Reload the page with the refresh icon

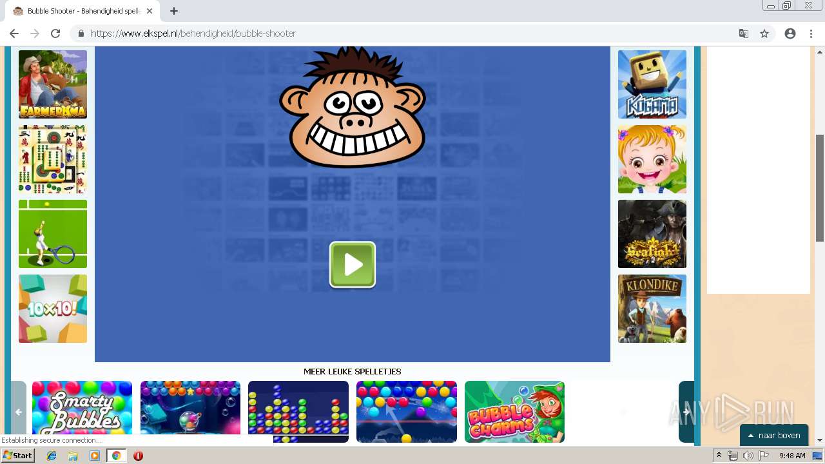click(x=55, y=34)
